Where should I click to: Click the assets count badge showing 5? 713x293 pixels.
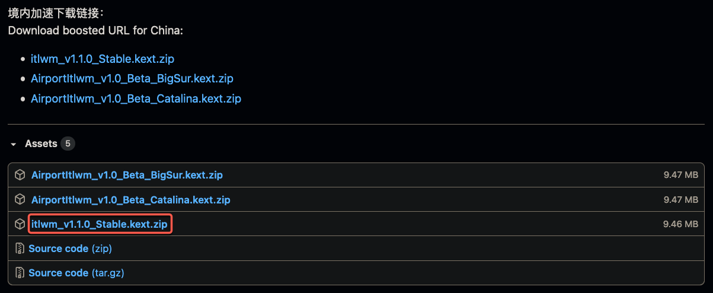68,144
